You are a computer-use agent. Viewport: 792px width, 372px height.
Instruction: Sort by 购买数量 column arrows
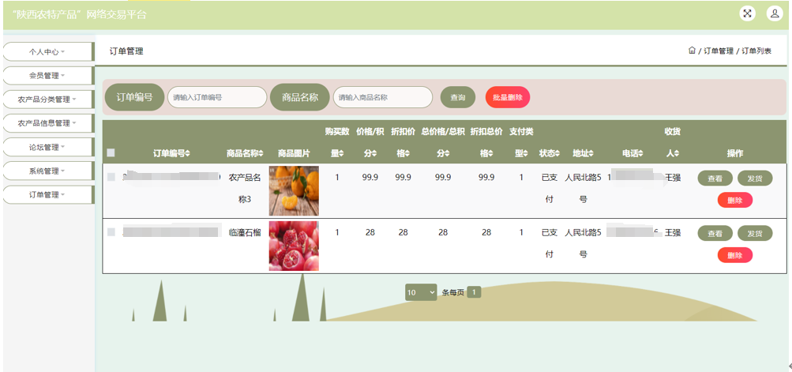341,154
